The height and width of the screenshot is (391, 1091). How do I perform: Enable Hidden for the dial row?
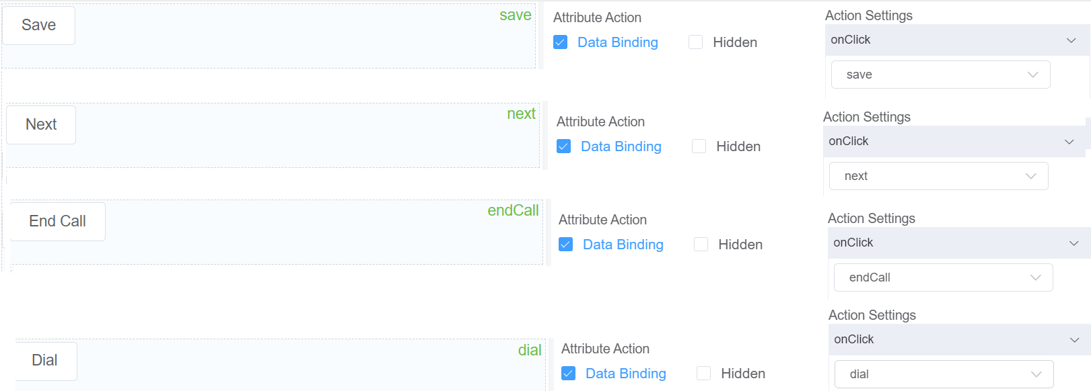tap(704, 374)
